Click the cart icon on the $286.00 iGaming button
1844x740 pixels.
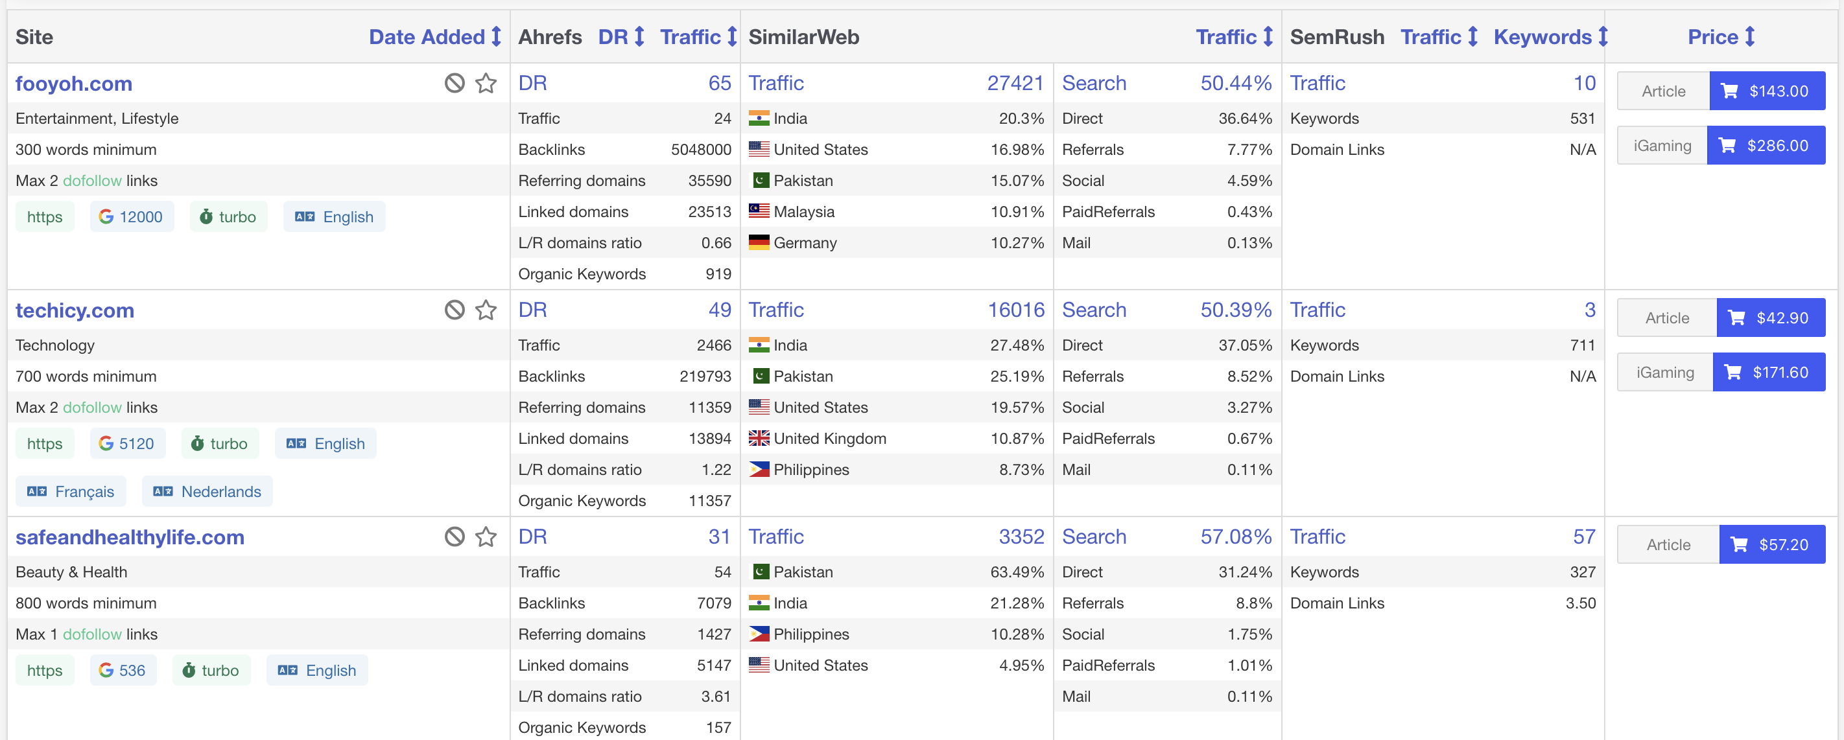[1727, 145]
